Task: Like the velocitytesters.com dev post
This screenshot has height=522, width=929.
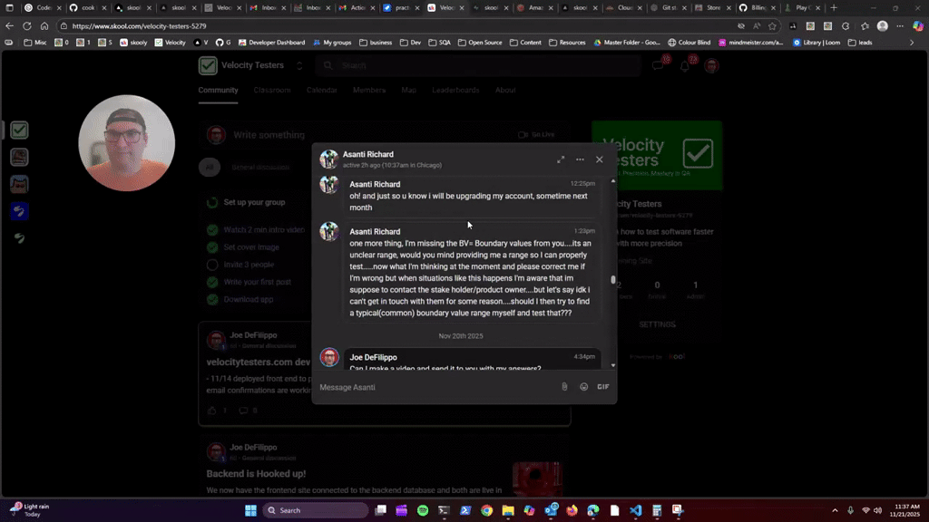Action: click(212, 411)
